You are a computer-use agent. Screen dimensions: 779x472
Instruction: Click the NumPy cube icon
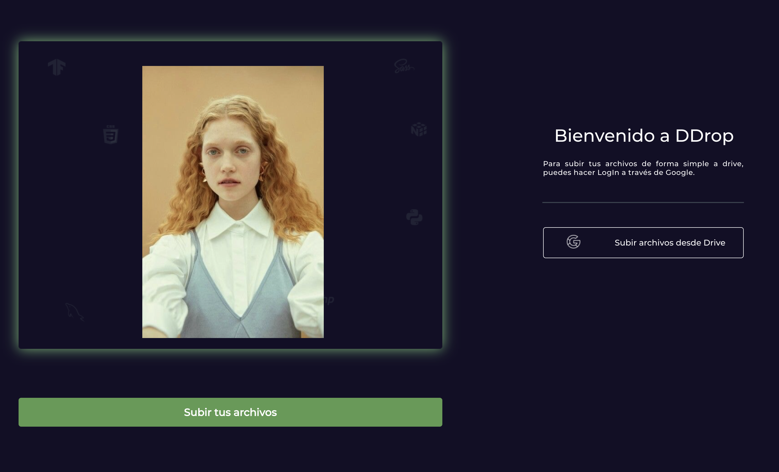pos(419,129)
